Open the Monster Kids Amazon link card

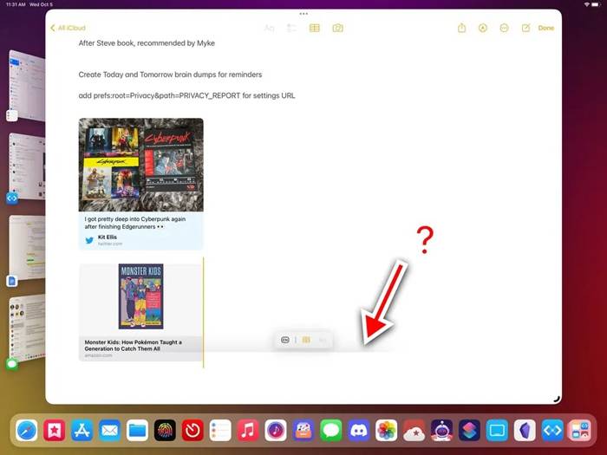[x=140, y=312]
